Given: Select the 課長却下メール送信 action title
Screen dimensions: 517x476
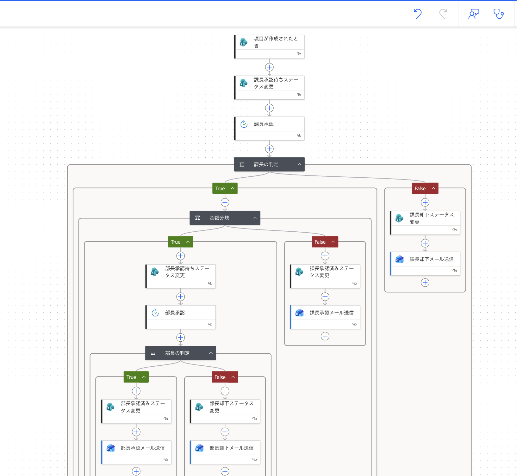Looking at the screenshot, I should (x=432, y=259).
